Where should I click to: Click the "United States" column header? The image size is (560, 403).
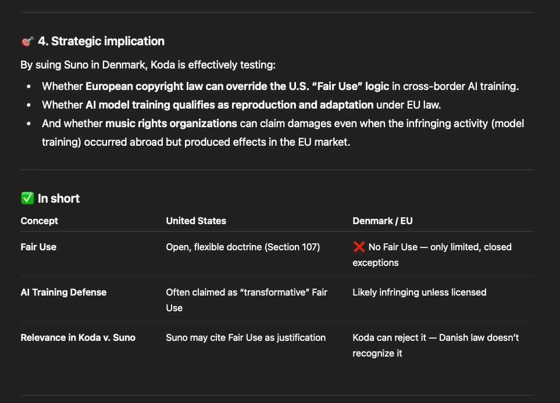(x=196, y=221)
